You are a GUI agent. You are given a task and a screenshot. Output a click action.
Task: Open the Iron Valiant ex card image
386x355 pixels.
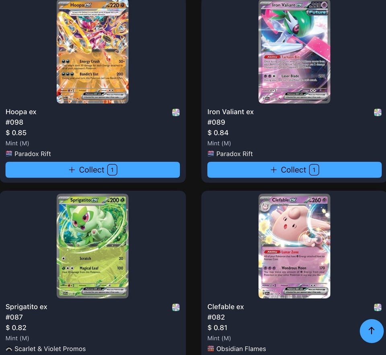tap(294, 51)
